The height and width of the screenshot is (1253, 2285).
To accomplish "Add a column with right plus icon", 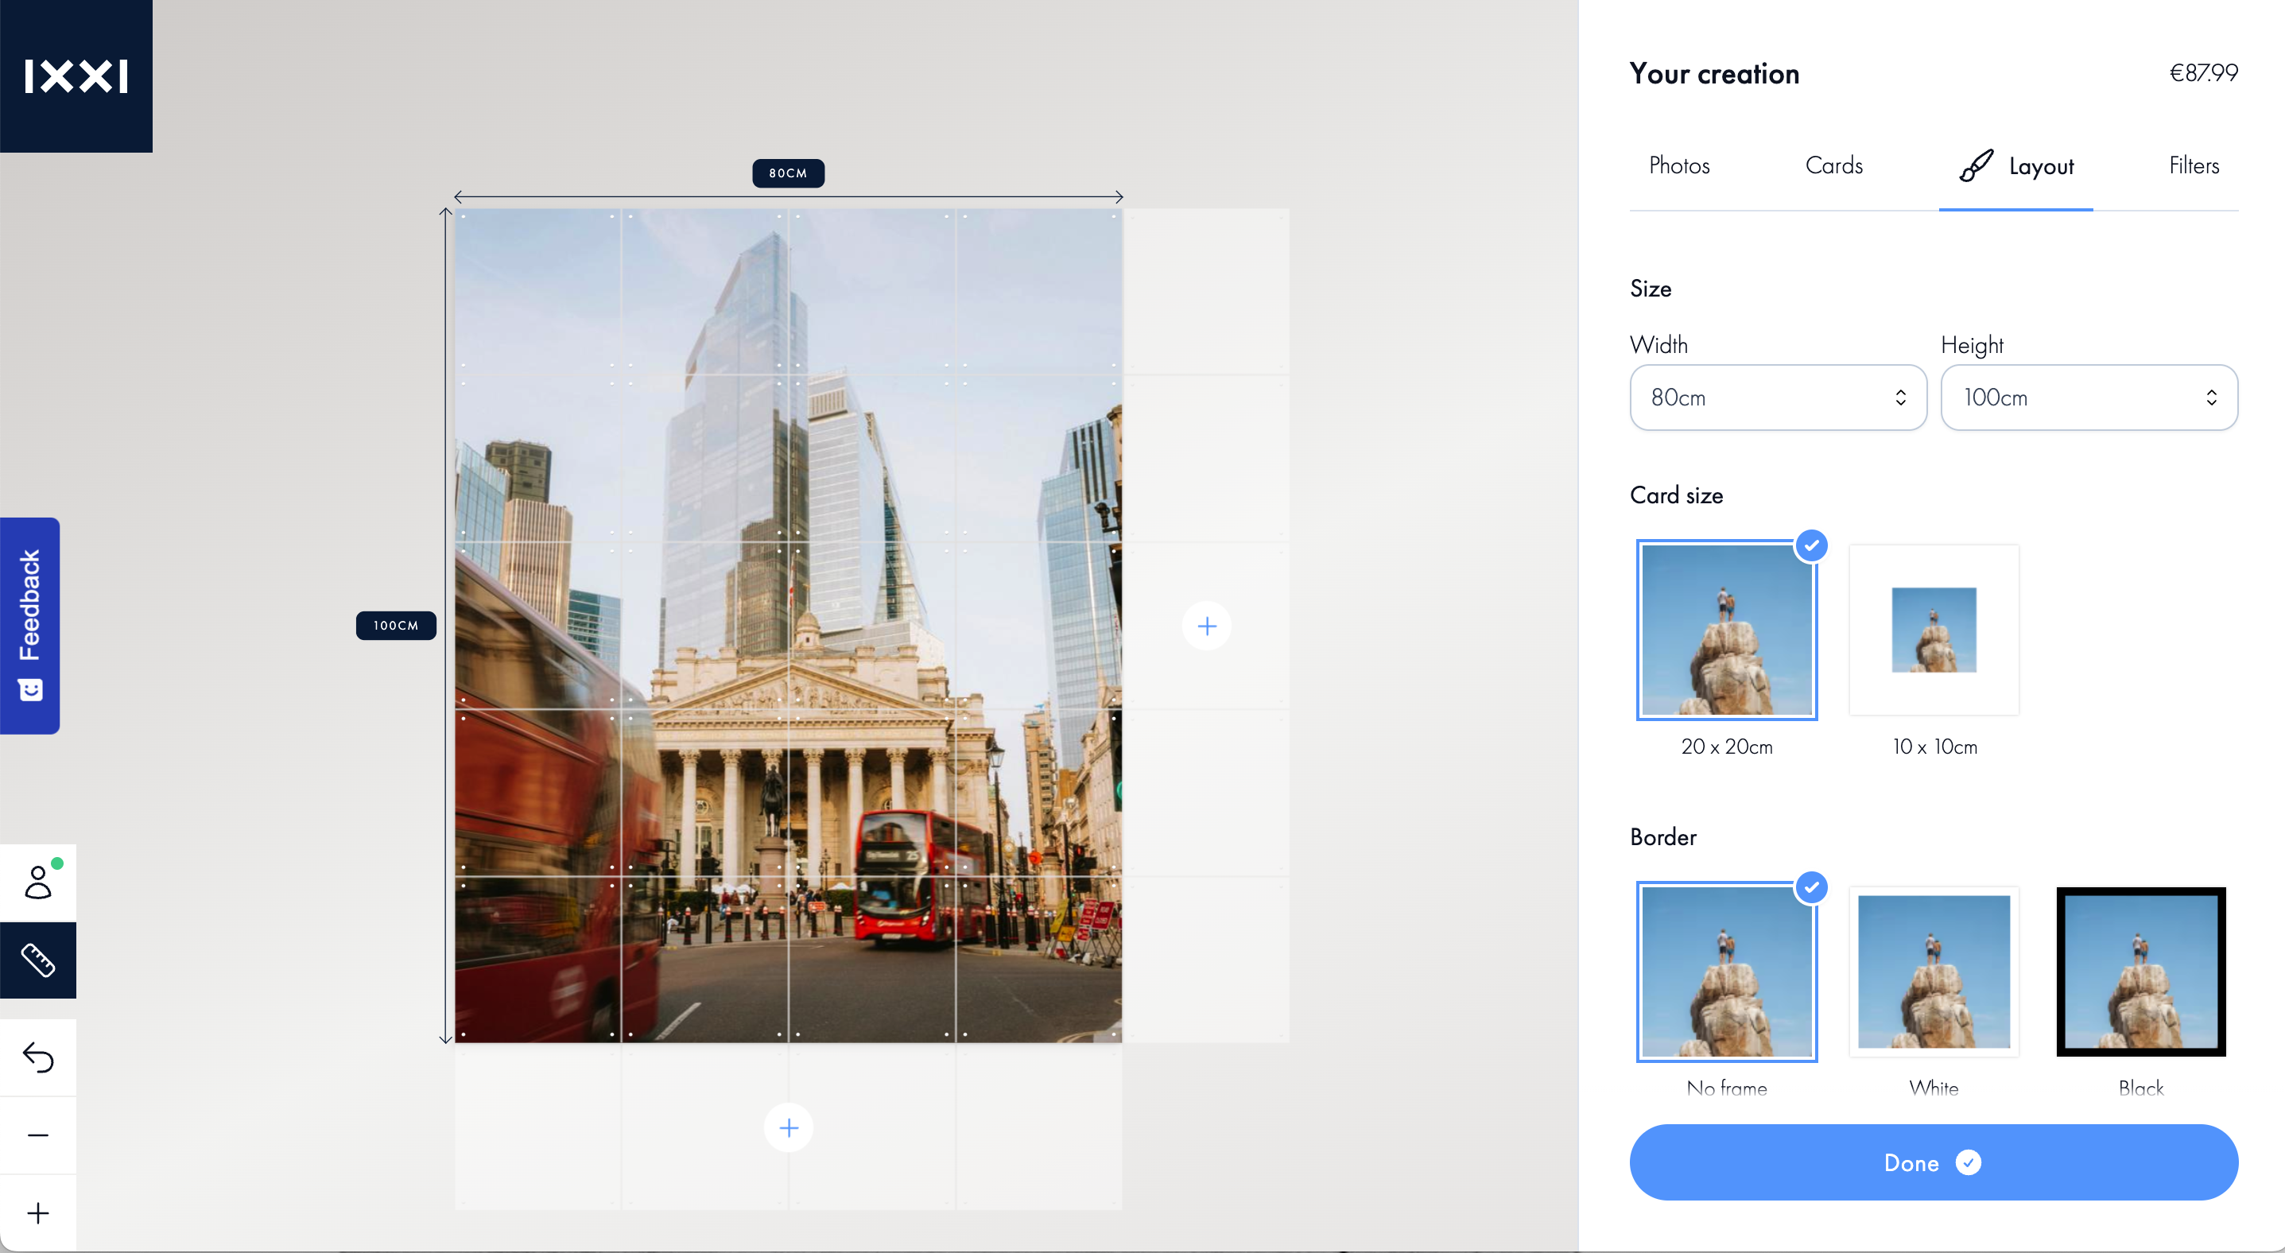I will [x=1206, y=626].
